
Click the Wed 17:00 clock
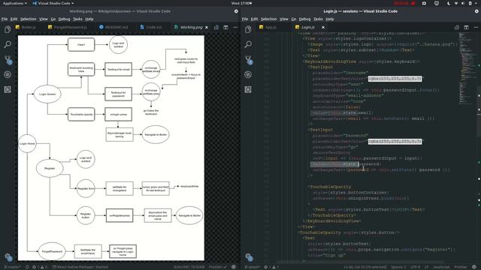[241, 3]
